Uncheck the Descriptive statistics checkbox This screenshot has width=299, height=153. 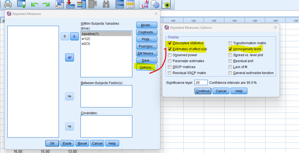click(x=170, y=43)
